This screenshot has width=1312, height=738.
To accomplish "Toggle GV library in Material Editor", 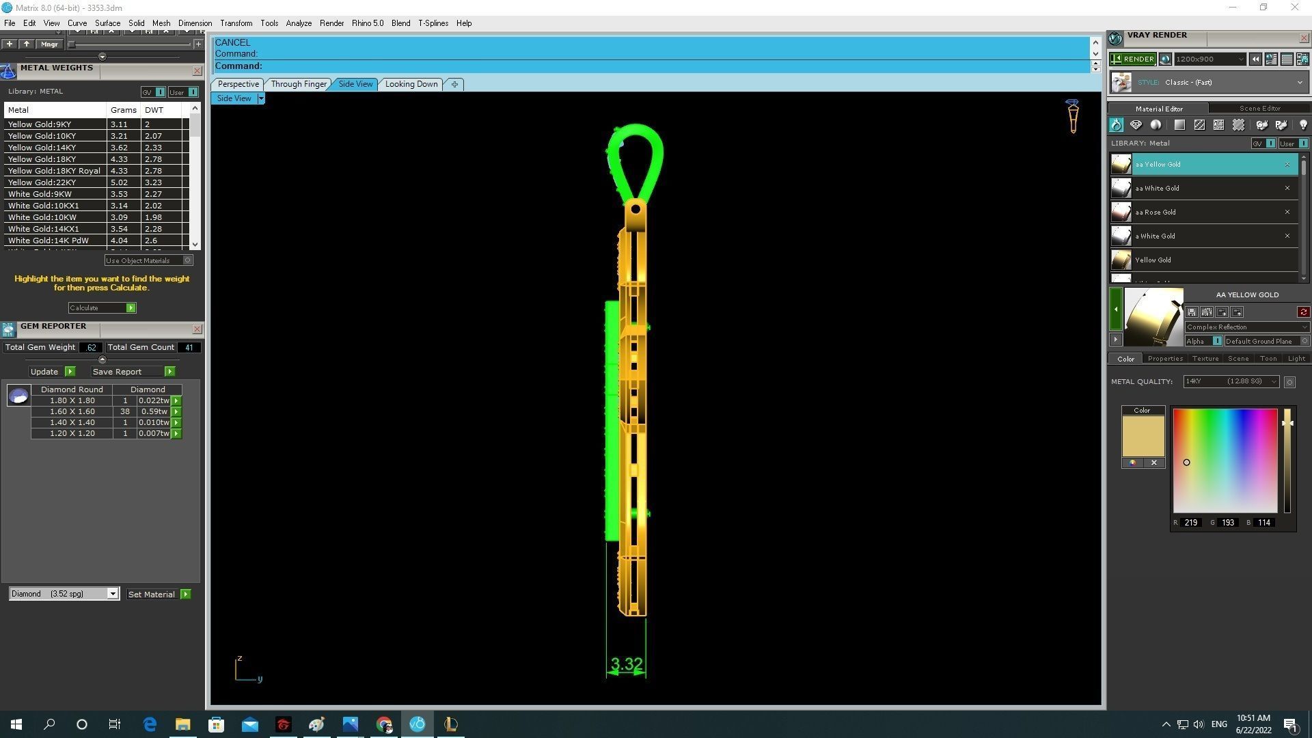I will 1263,143.
